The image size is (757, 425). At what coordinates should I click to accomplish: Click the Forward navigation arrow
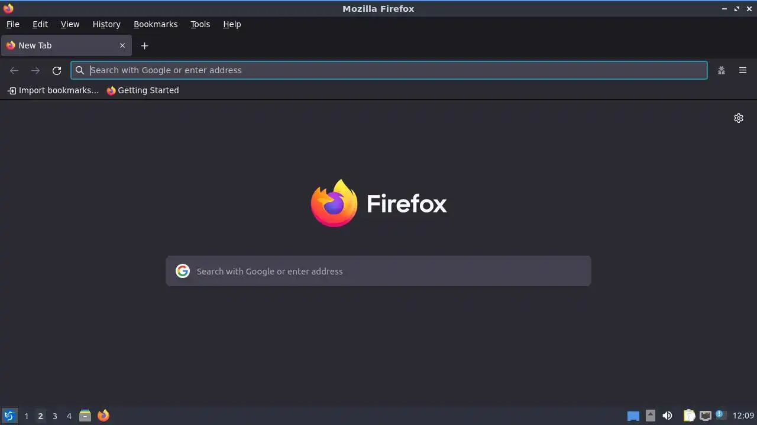point(35,70)
